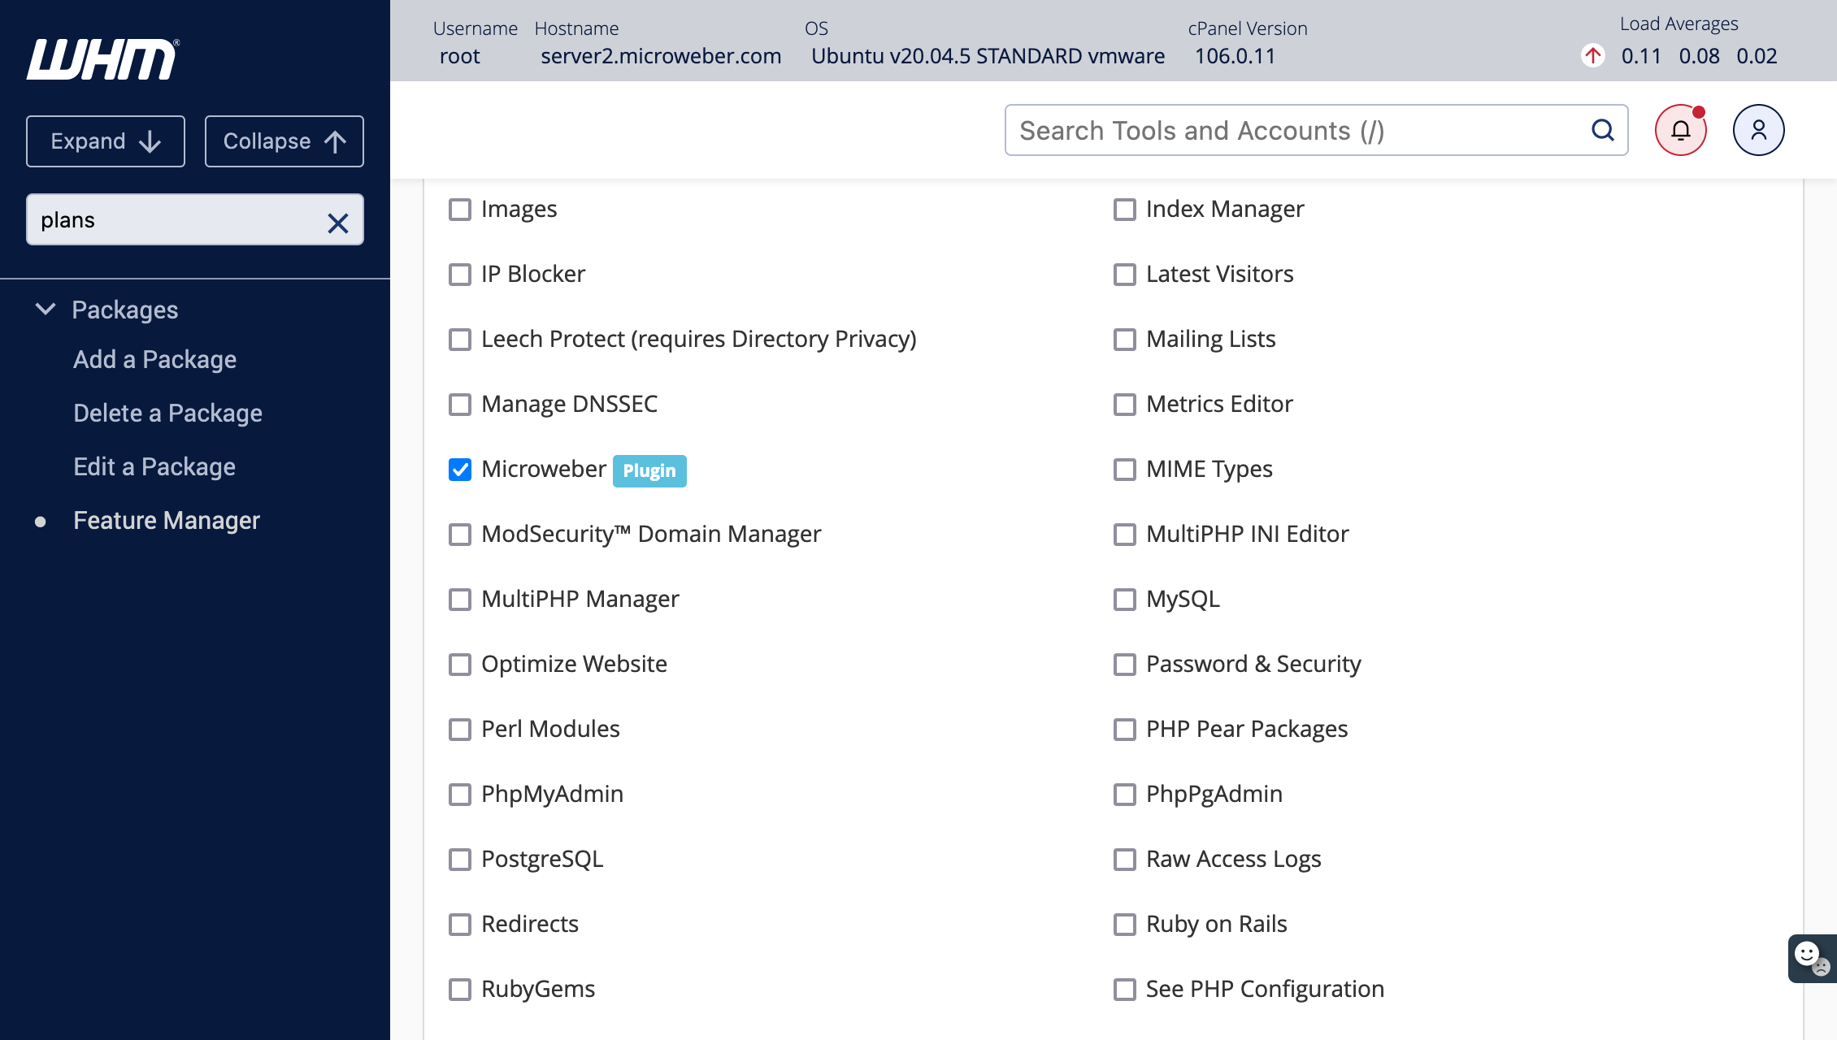Image resolution: width=1837 pixels, height=1040 pixels.
Task: Open Edit a Package menu item
Action: tap(154, 467)
